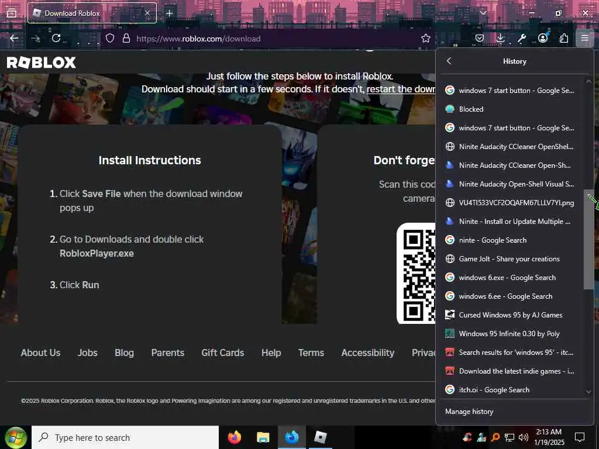Click the history scrollbar down arrow
This screenshot has width=599, height=449.
point(588,392)
